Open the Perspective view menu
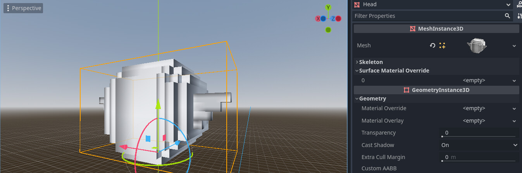This screenshot has width=522, height=173. [x=23, y=8]
